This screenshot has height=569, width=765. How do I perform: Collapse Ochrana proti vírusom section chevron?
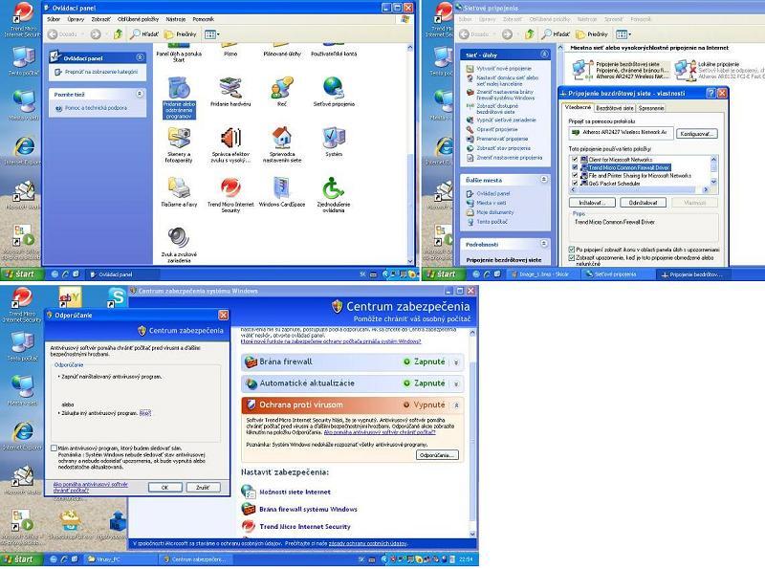tap(456, 405)
